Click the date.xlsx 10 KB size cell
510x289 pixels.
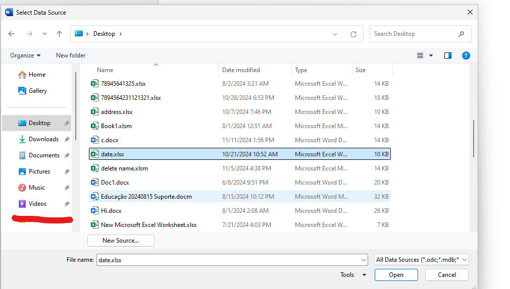(x=381, y=154)
